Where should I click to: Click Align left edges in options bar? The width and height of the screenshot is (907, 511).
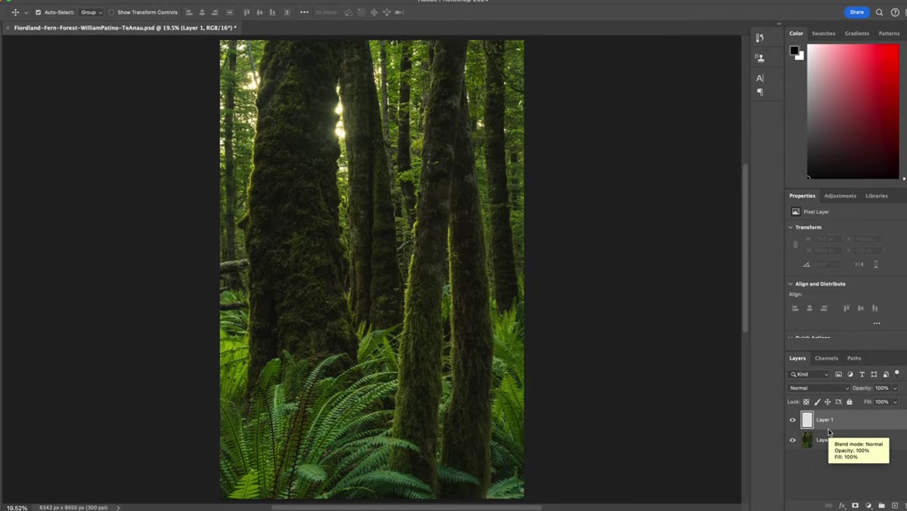[189, 12]
